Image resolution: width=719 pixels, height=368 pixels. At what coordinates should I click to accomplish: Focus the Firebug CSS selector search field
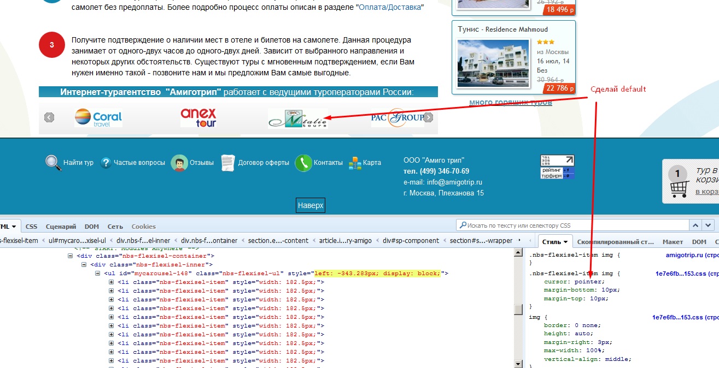572,225
